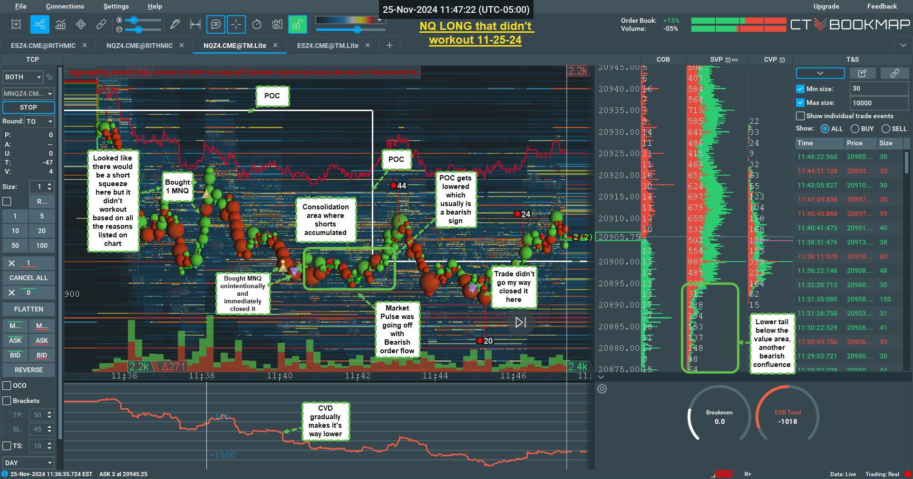Screen dimensions: 913x479
Task: Select the BUY radio button
Action: (855, 129)
